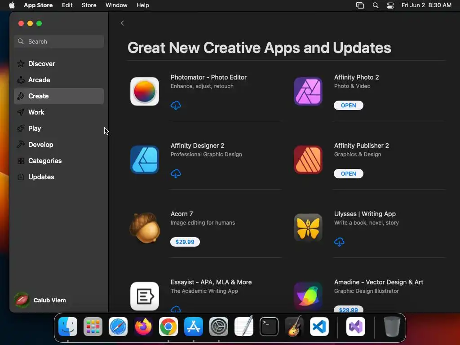Open System Settings from the Dock
The image size is (460, 345).
point(219,327)
